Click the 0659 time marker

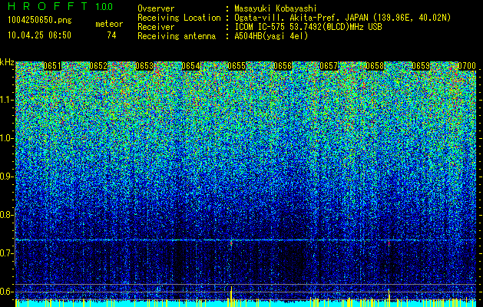pyautogui.click(x=421, y=66)
